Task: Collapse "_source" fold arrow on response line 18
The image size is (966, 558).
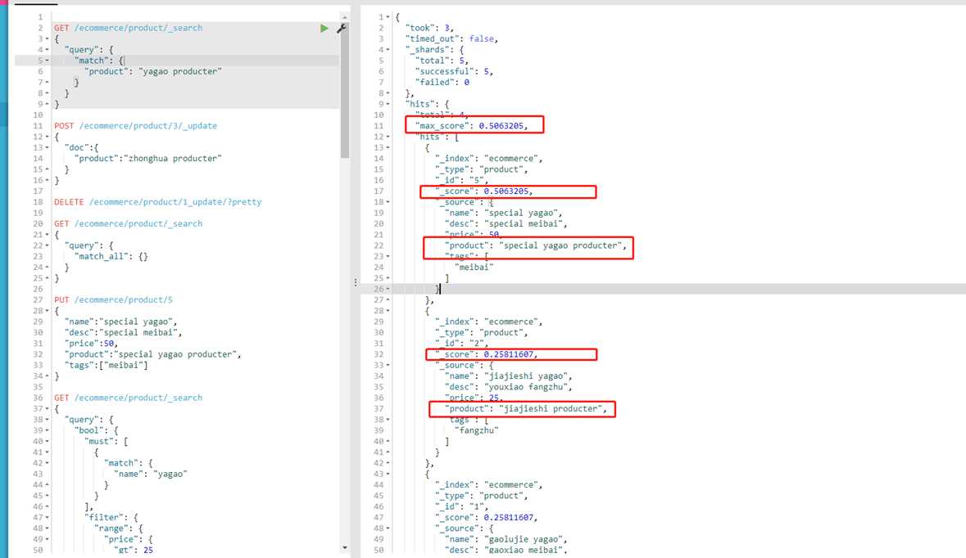Action: [388, 202]
